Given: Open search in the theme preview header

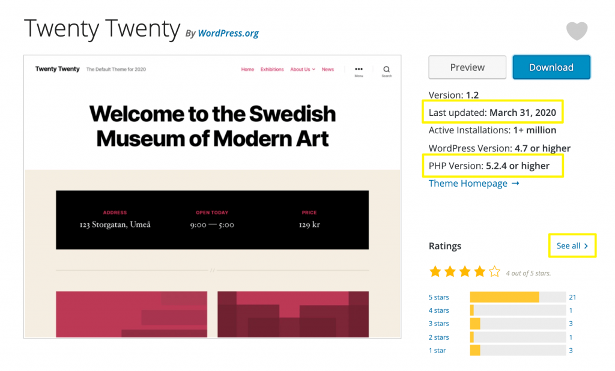Looking at the screenshot, I should pyautogui.click(x=386, y=70).
